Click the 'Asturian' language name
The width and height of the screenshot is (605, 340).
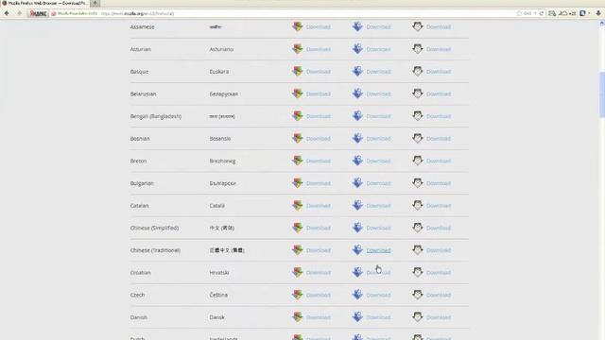[141, 49]
